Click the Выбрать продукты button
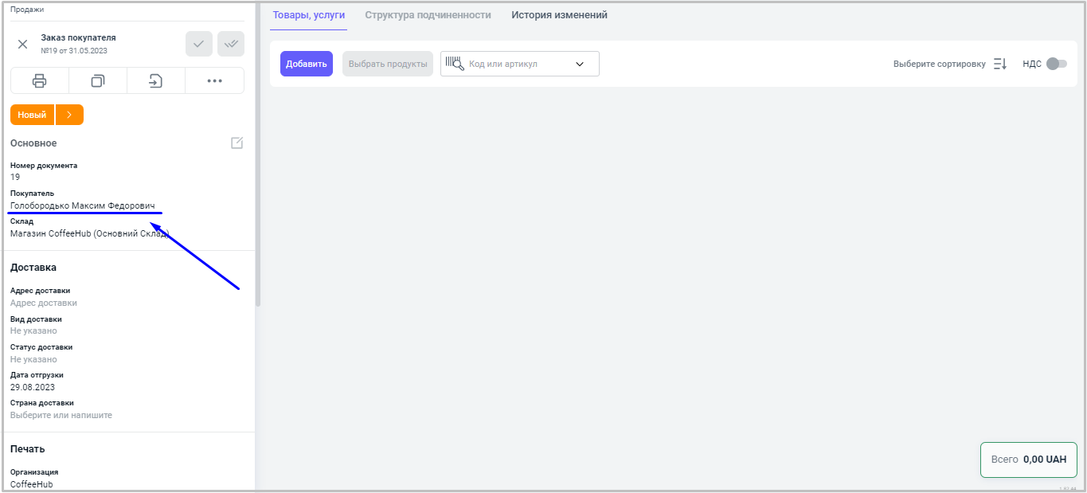The width and height of the screenshot is (1087, 493). (388, 64)
